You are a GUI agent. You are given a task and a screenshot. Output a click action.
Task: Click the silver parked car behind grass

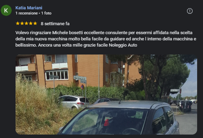coord(74,102)
